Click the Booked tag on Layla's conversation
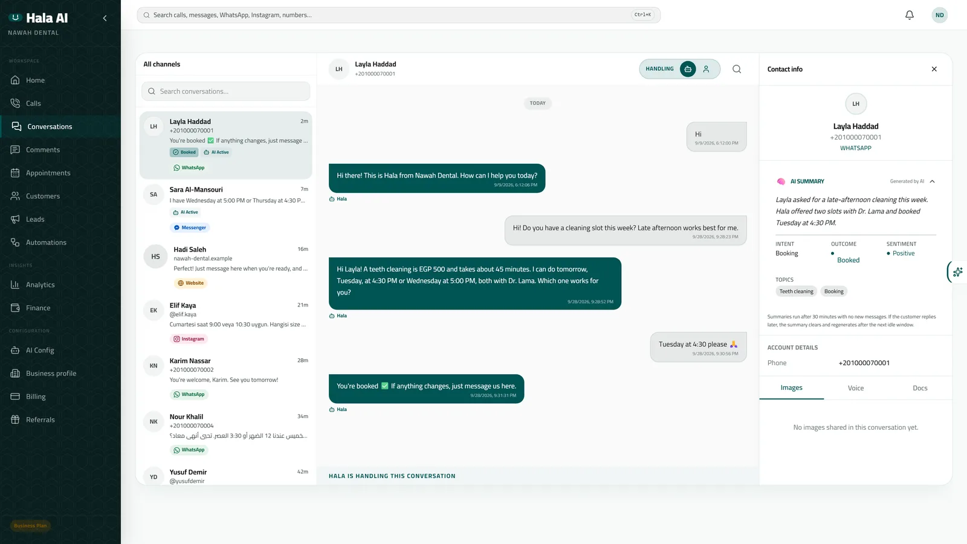This screenshot has height=544, width=967. (x=184, y=152)
